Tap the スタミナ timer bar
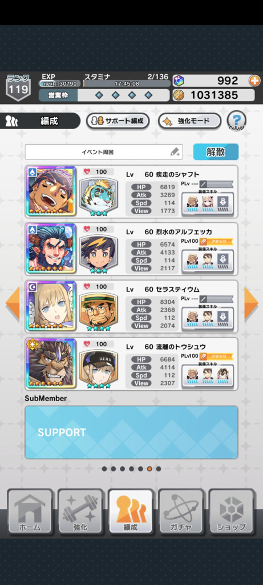 pos(127,83)
